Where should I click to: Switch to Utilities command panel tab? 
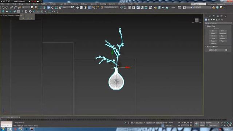point(225,16)
